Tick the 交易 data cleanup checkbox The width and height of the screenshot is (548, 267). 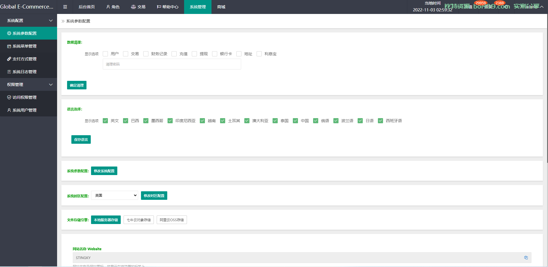(126, 54)
